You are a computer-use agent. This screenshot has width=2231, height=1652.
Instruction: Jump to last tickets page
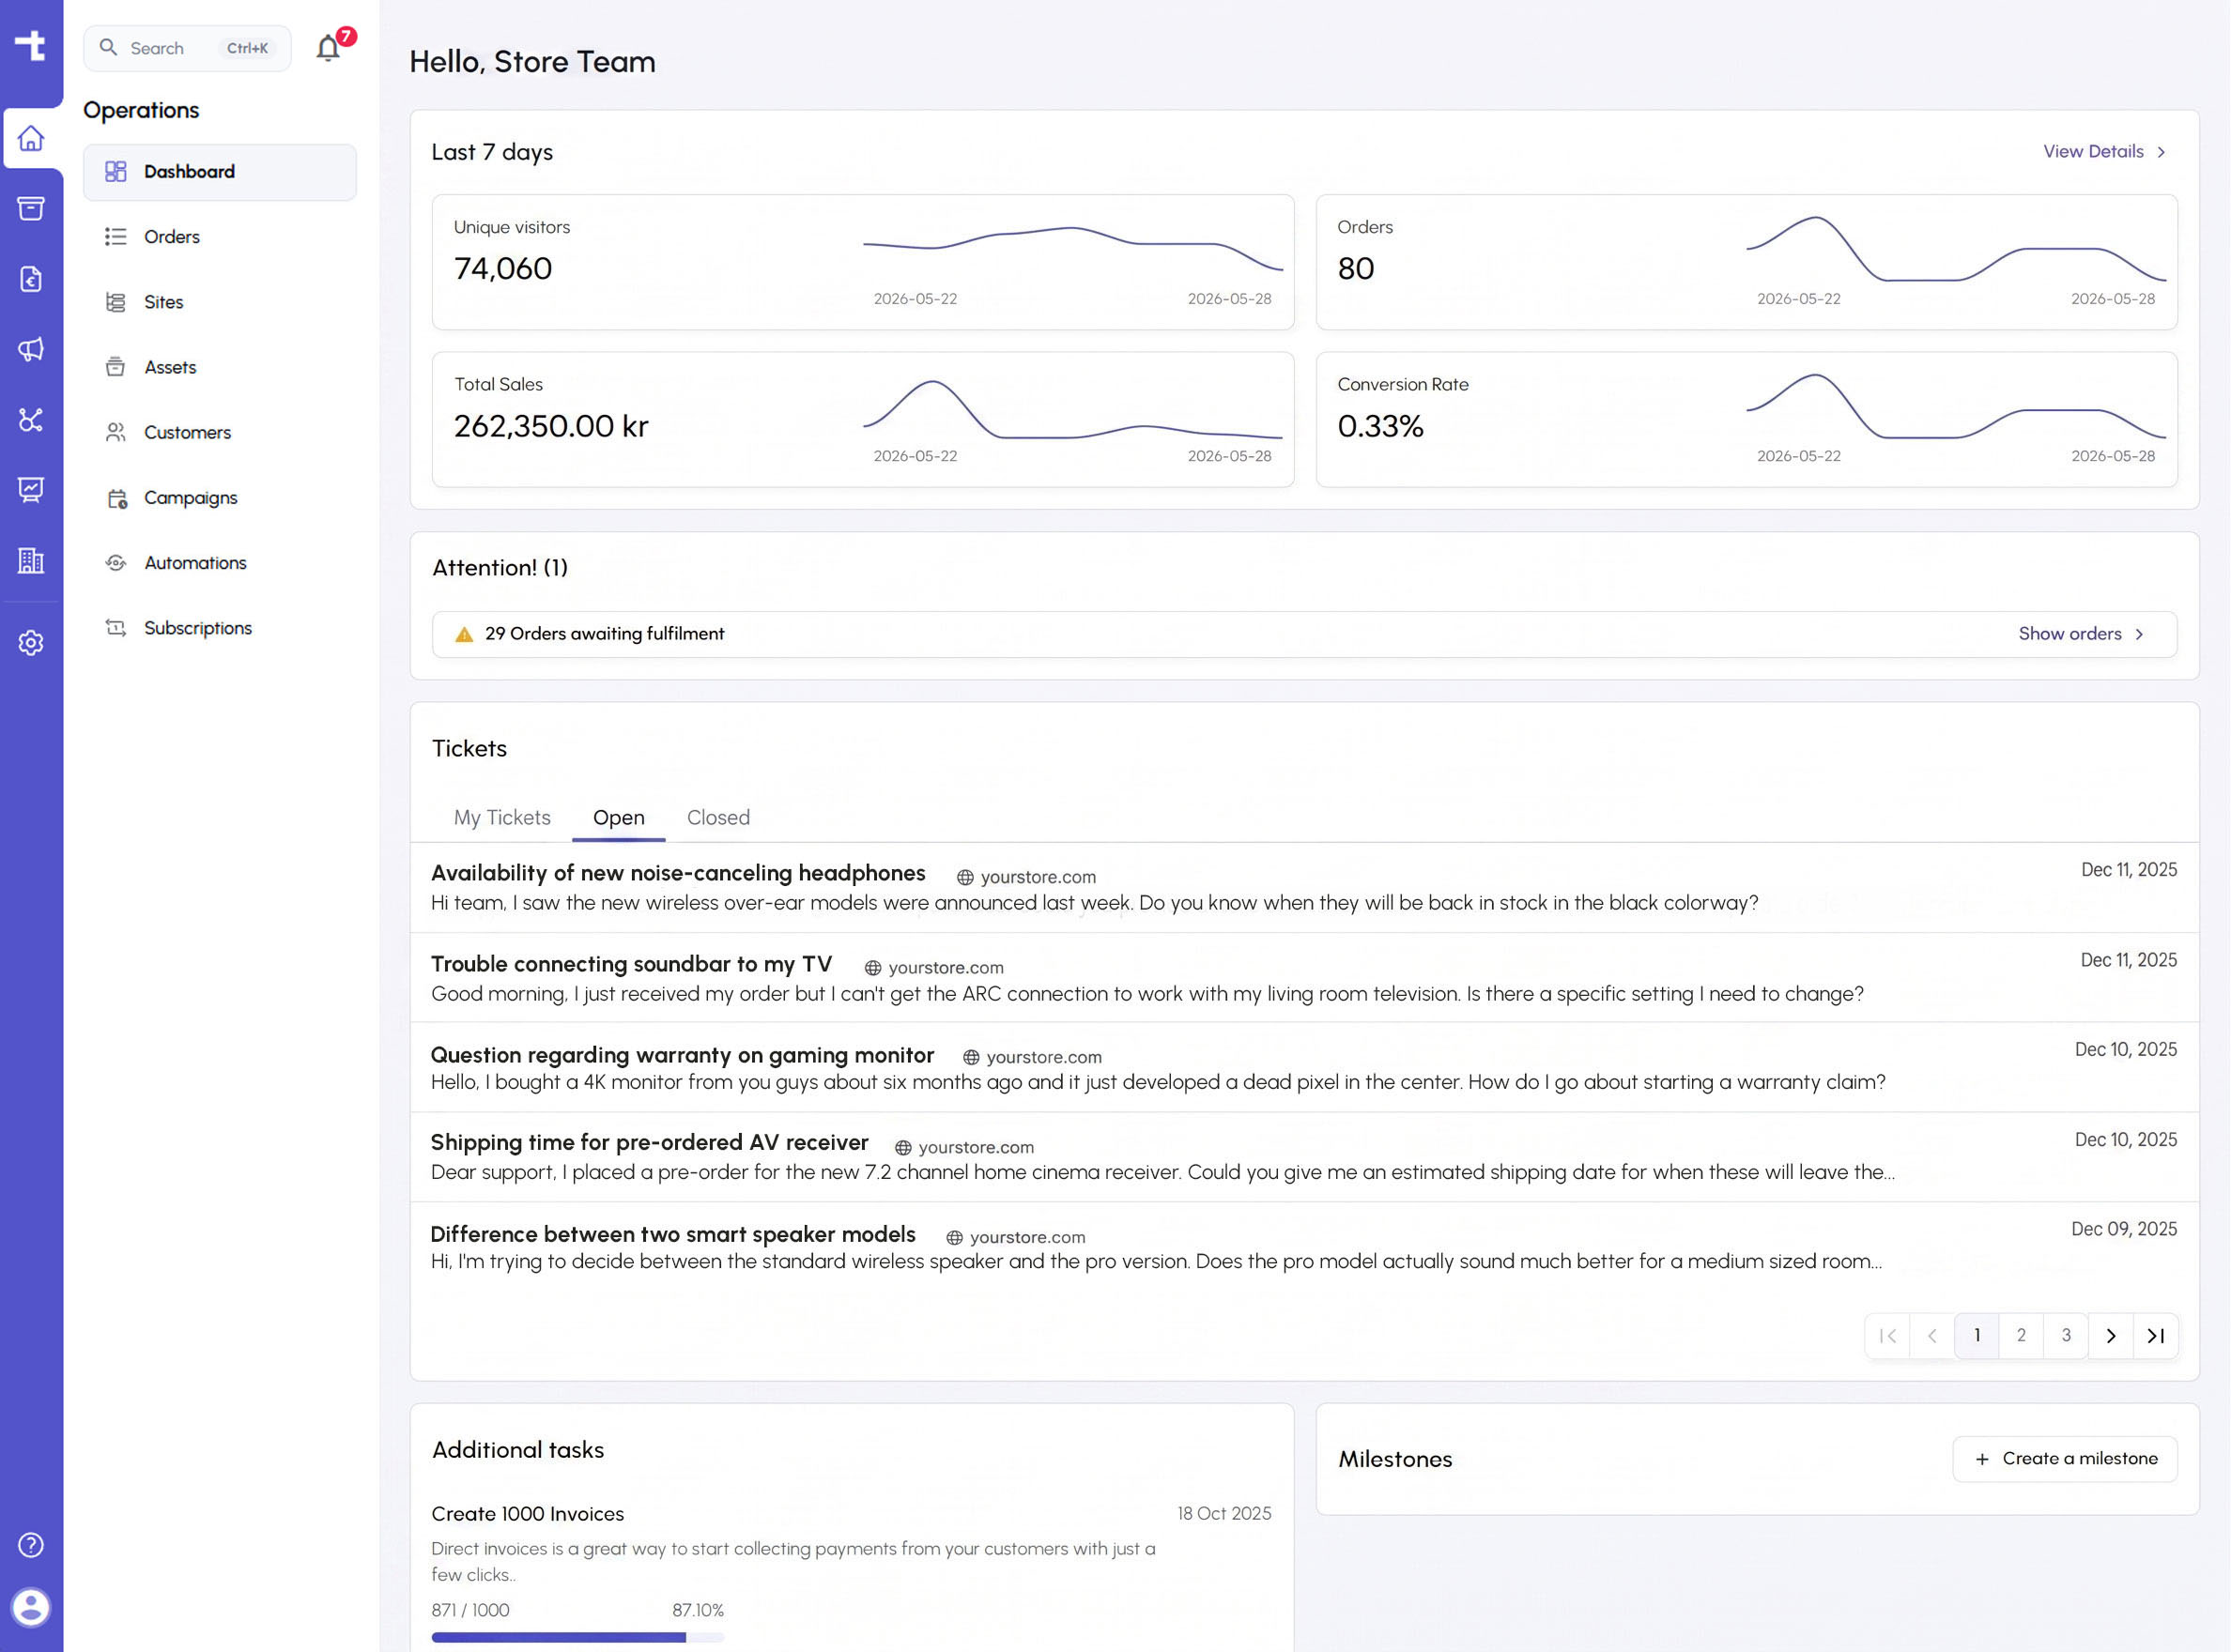[2156, 1336]
